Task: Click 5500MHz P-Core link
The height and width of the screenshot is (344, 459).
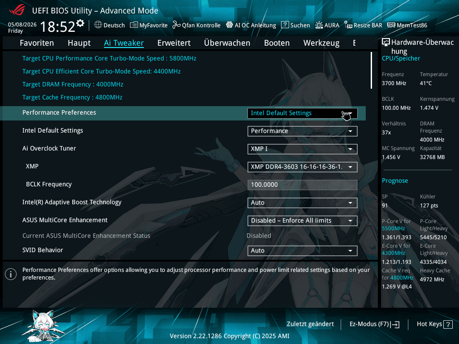Action: point(393,228)
